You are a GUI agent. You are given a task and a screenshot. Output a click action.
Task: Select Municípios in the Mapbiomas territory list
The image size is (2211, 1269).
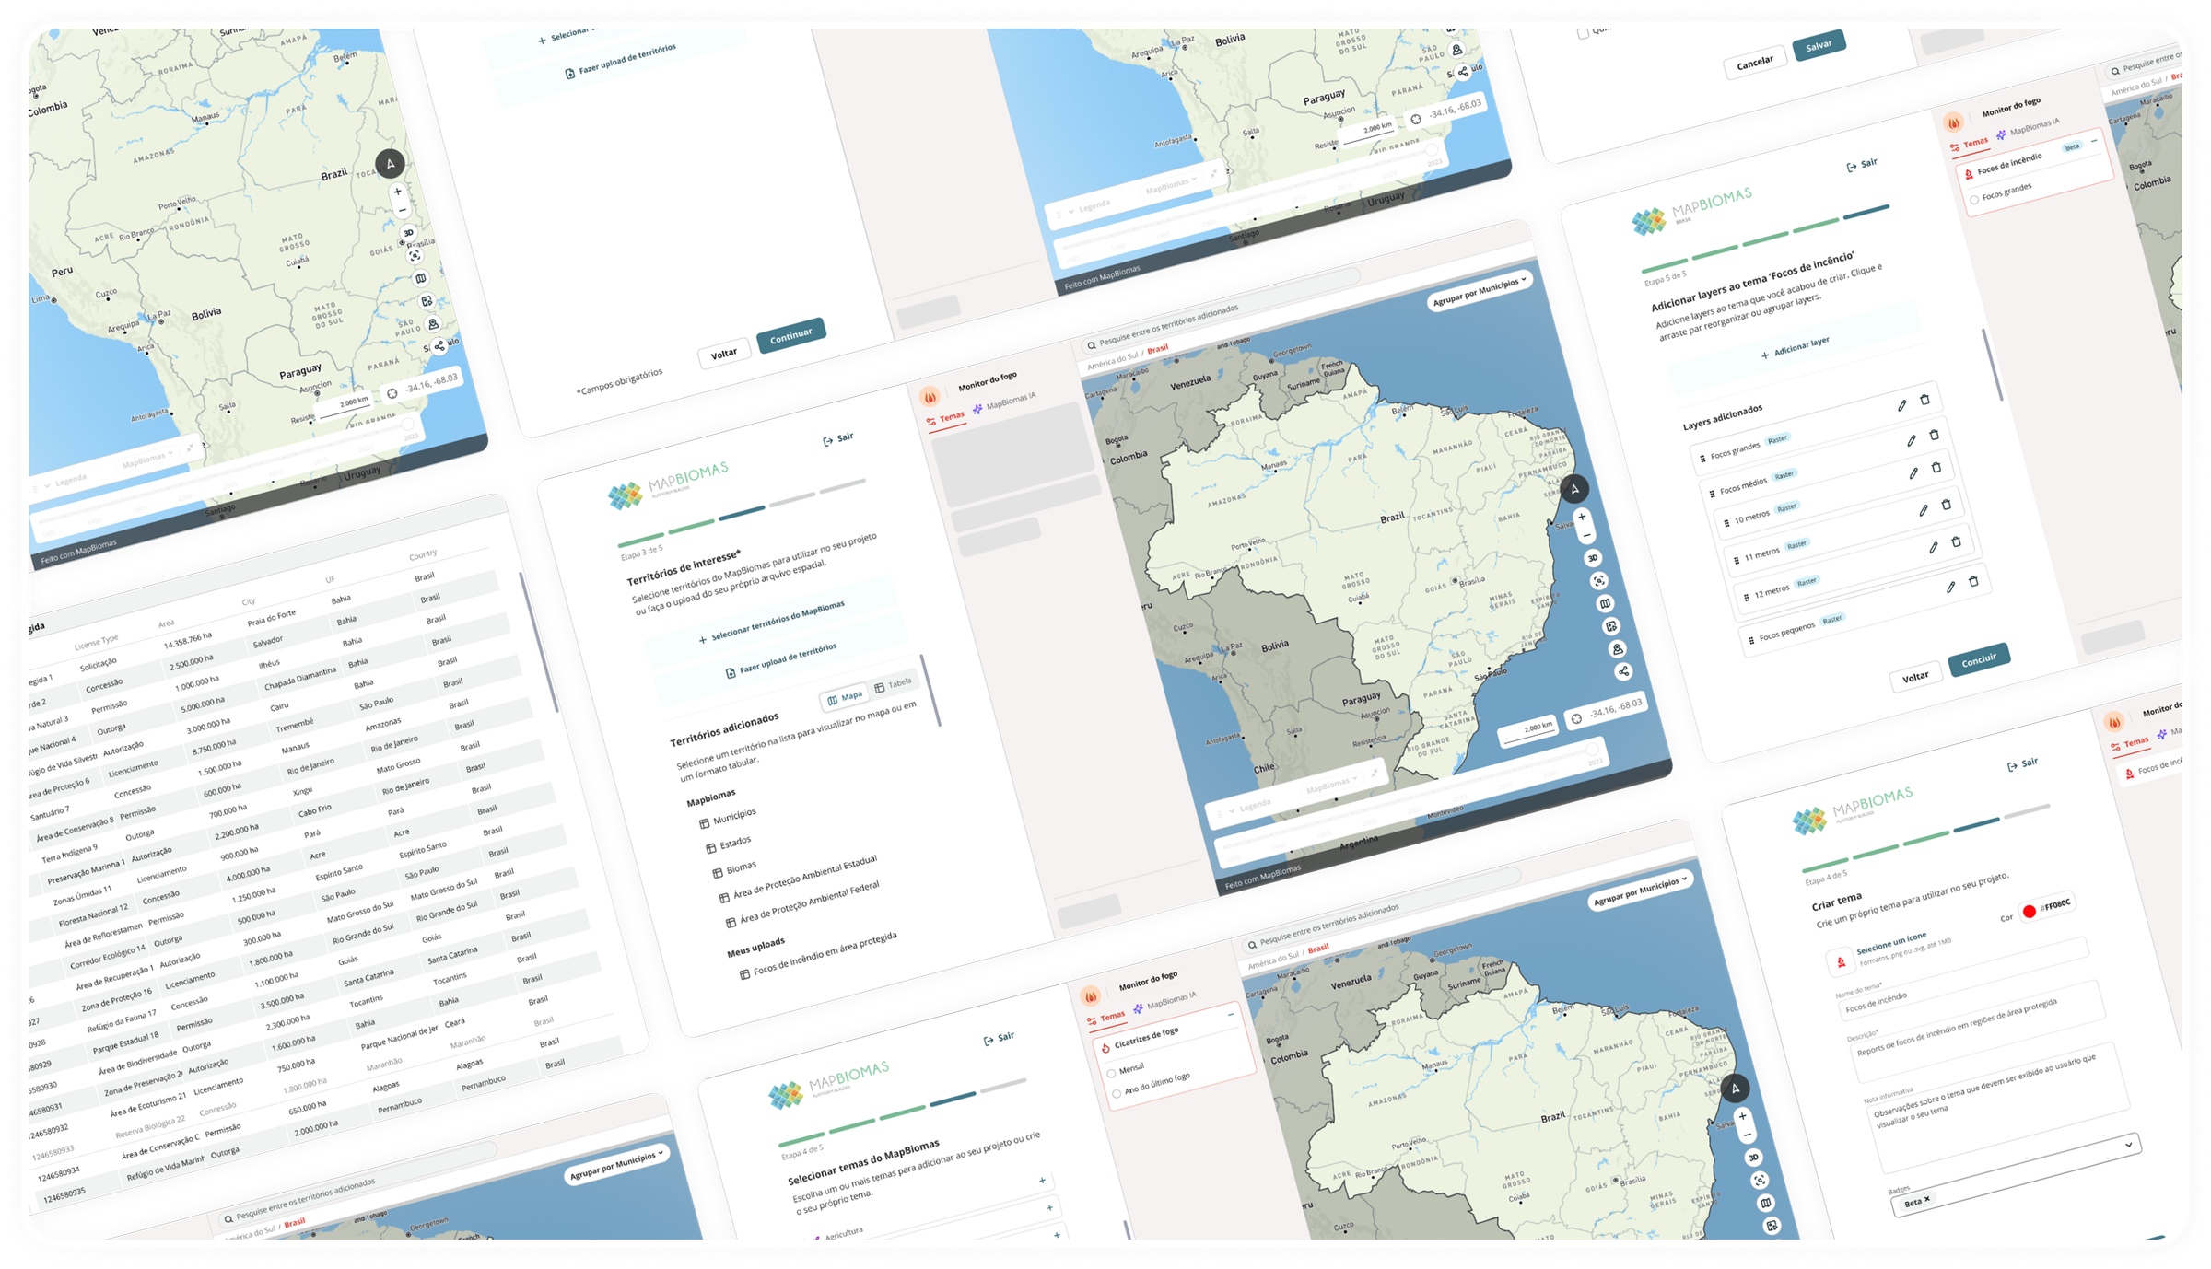click(728, 818)
